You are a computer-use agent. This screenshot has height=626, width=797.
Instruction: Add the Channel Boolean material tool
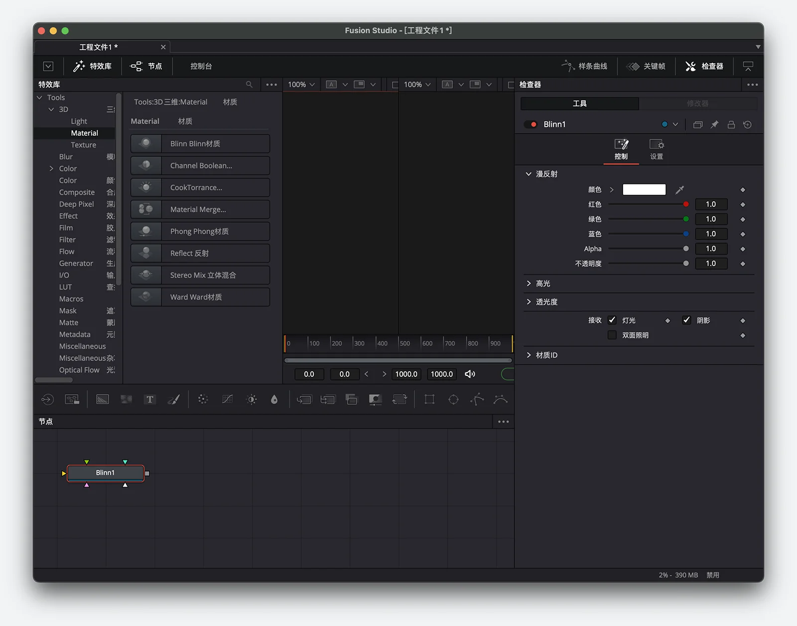point(200,165)
